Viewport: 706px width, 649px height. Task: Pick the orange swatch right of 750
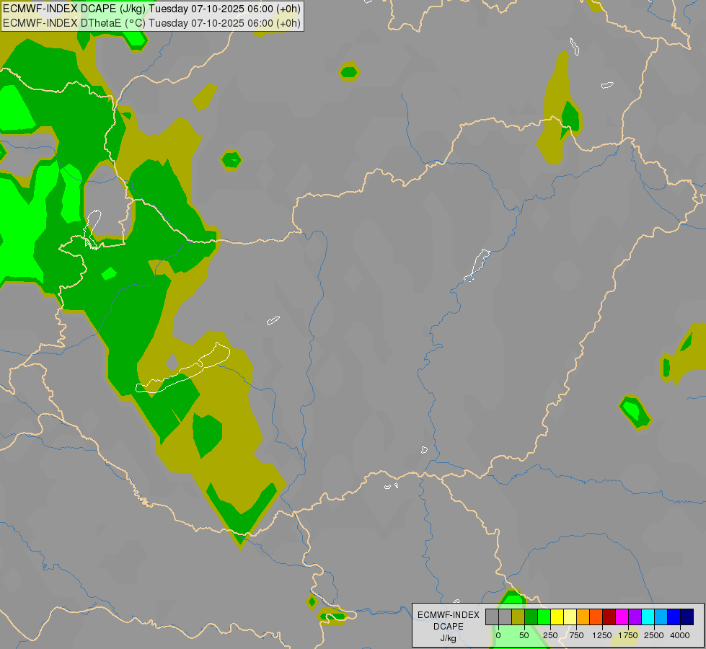[x=583, y=617]
